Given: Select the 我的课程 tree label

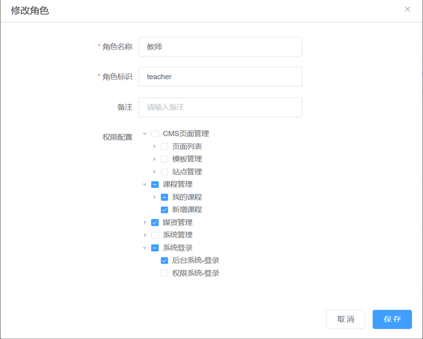Looking at the screenshot, I should 187,197.
